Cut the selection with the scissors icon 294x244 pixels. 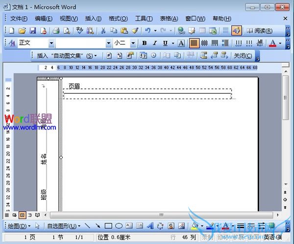[103, 30]
